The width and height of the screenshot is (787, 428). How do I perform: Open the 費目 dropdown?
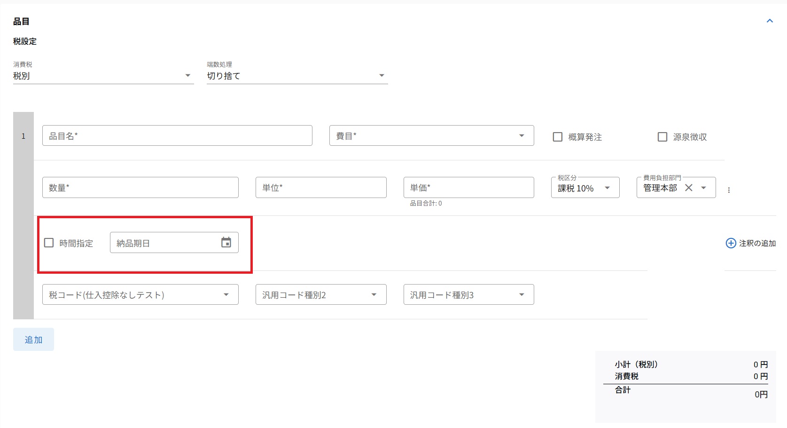tap(521, 135)
